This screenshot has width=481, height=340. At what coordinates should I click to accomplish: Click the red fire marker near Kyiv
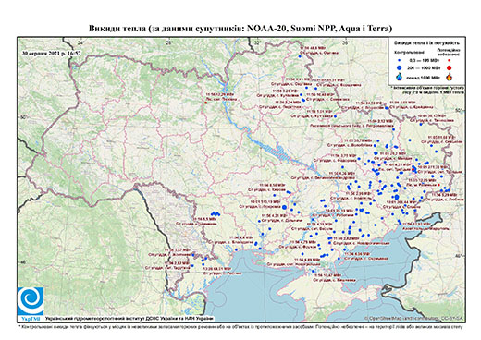point(205,103)
